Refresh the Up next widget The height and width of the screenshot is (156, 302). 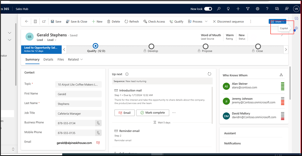click(x=209, y=74)
